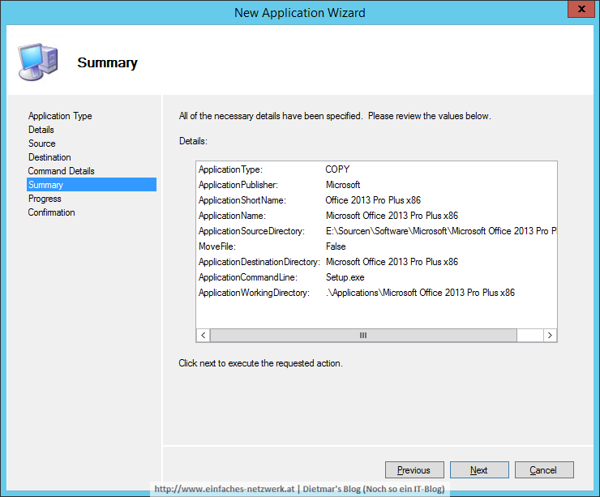The image size is (600, 497).
Task: Click the MoveFile value False
Action: [x=336, y=246]
